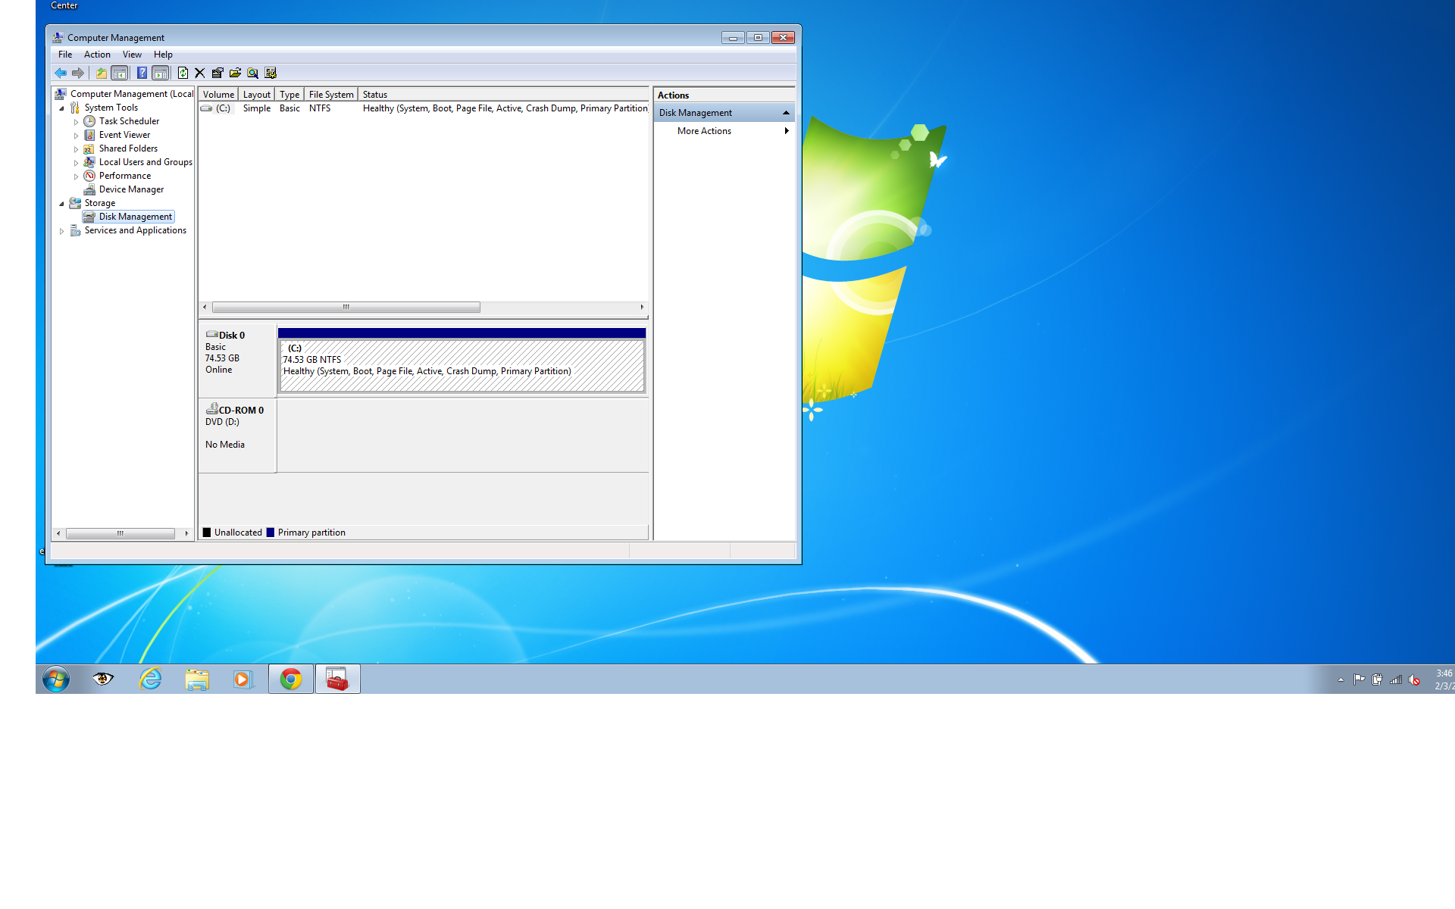Screen dimensions: 1455x909
Task: Expand the Task Scheduler node
Action: pos(76,122)
